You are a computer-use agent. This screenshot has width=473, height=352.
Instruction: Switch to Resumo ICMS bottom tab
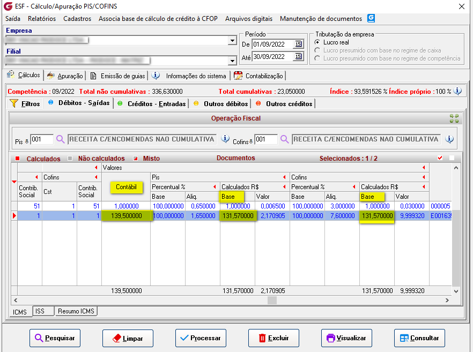coord(76,311)
